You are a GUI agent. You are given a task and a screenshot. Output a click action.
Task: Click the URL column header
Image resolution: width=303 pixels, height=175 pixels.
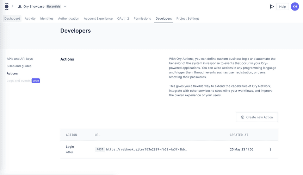coord(97,135)
